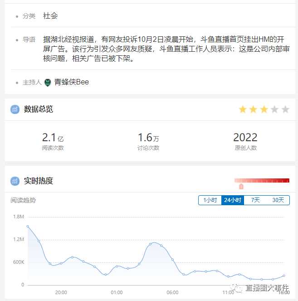Click the fourth gray rating star
This screenshot has height=301, width=298.
click(274, 109)
